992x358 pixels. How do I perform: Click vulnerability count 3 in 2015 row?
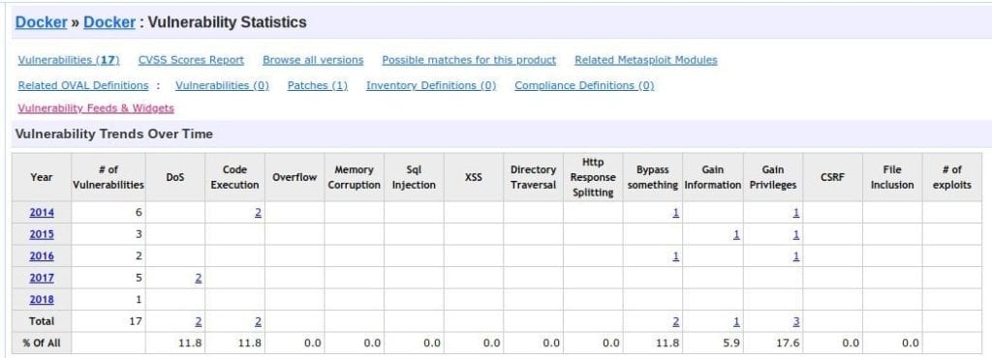tap(139, 234)
